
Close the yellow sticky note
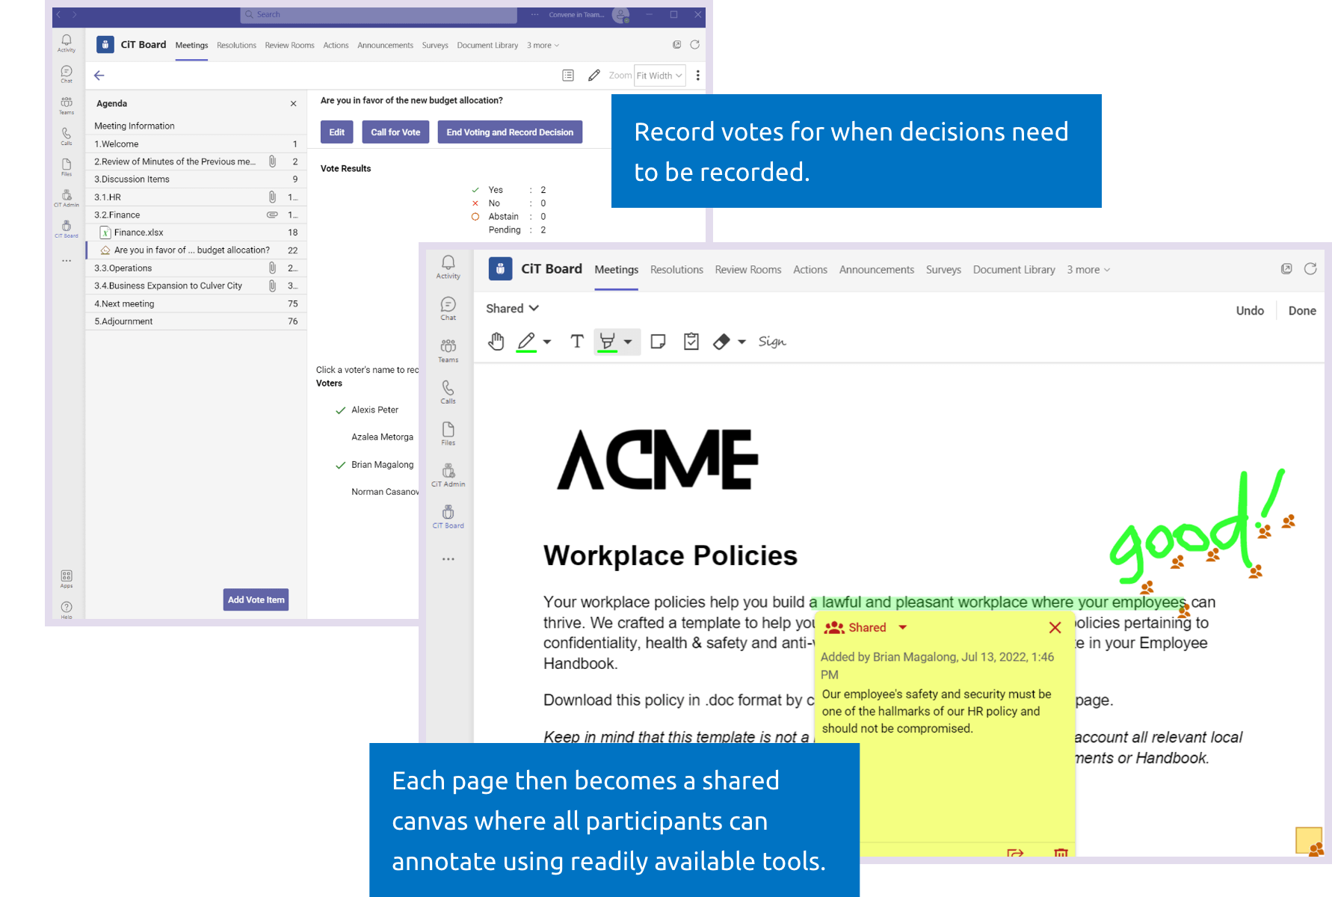point(1055,628)
